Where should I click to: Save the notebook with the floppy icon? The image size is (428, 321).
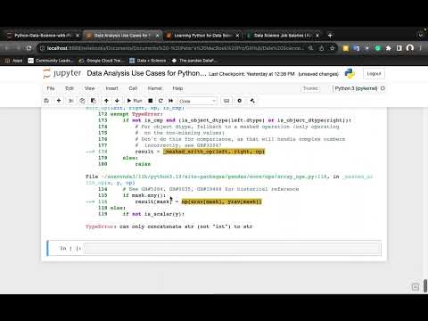click(x=46, y=101)
